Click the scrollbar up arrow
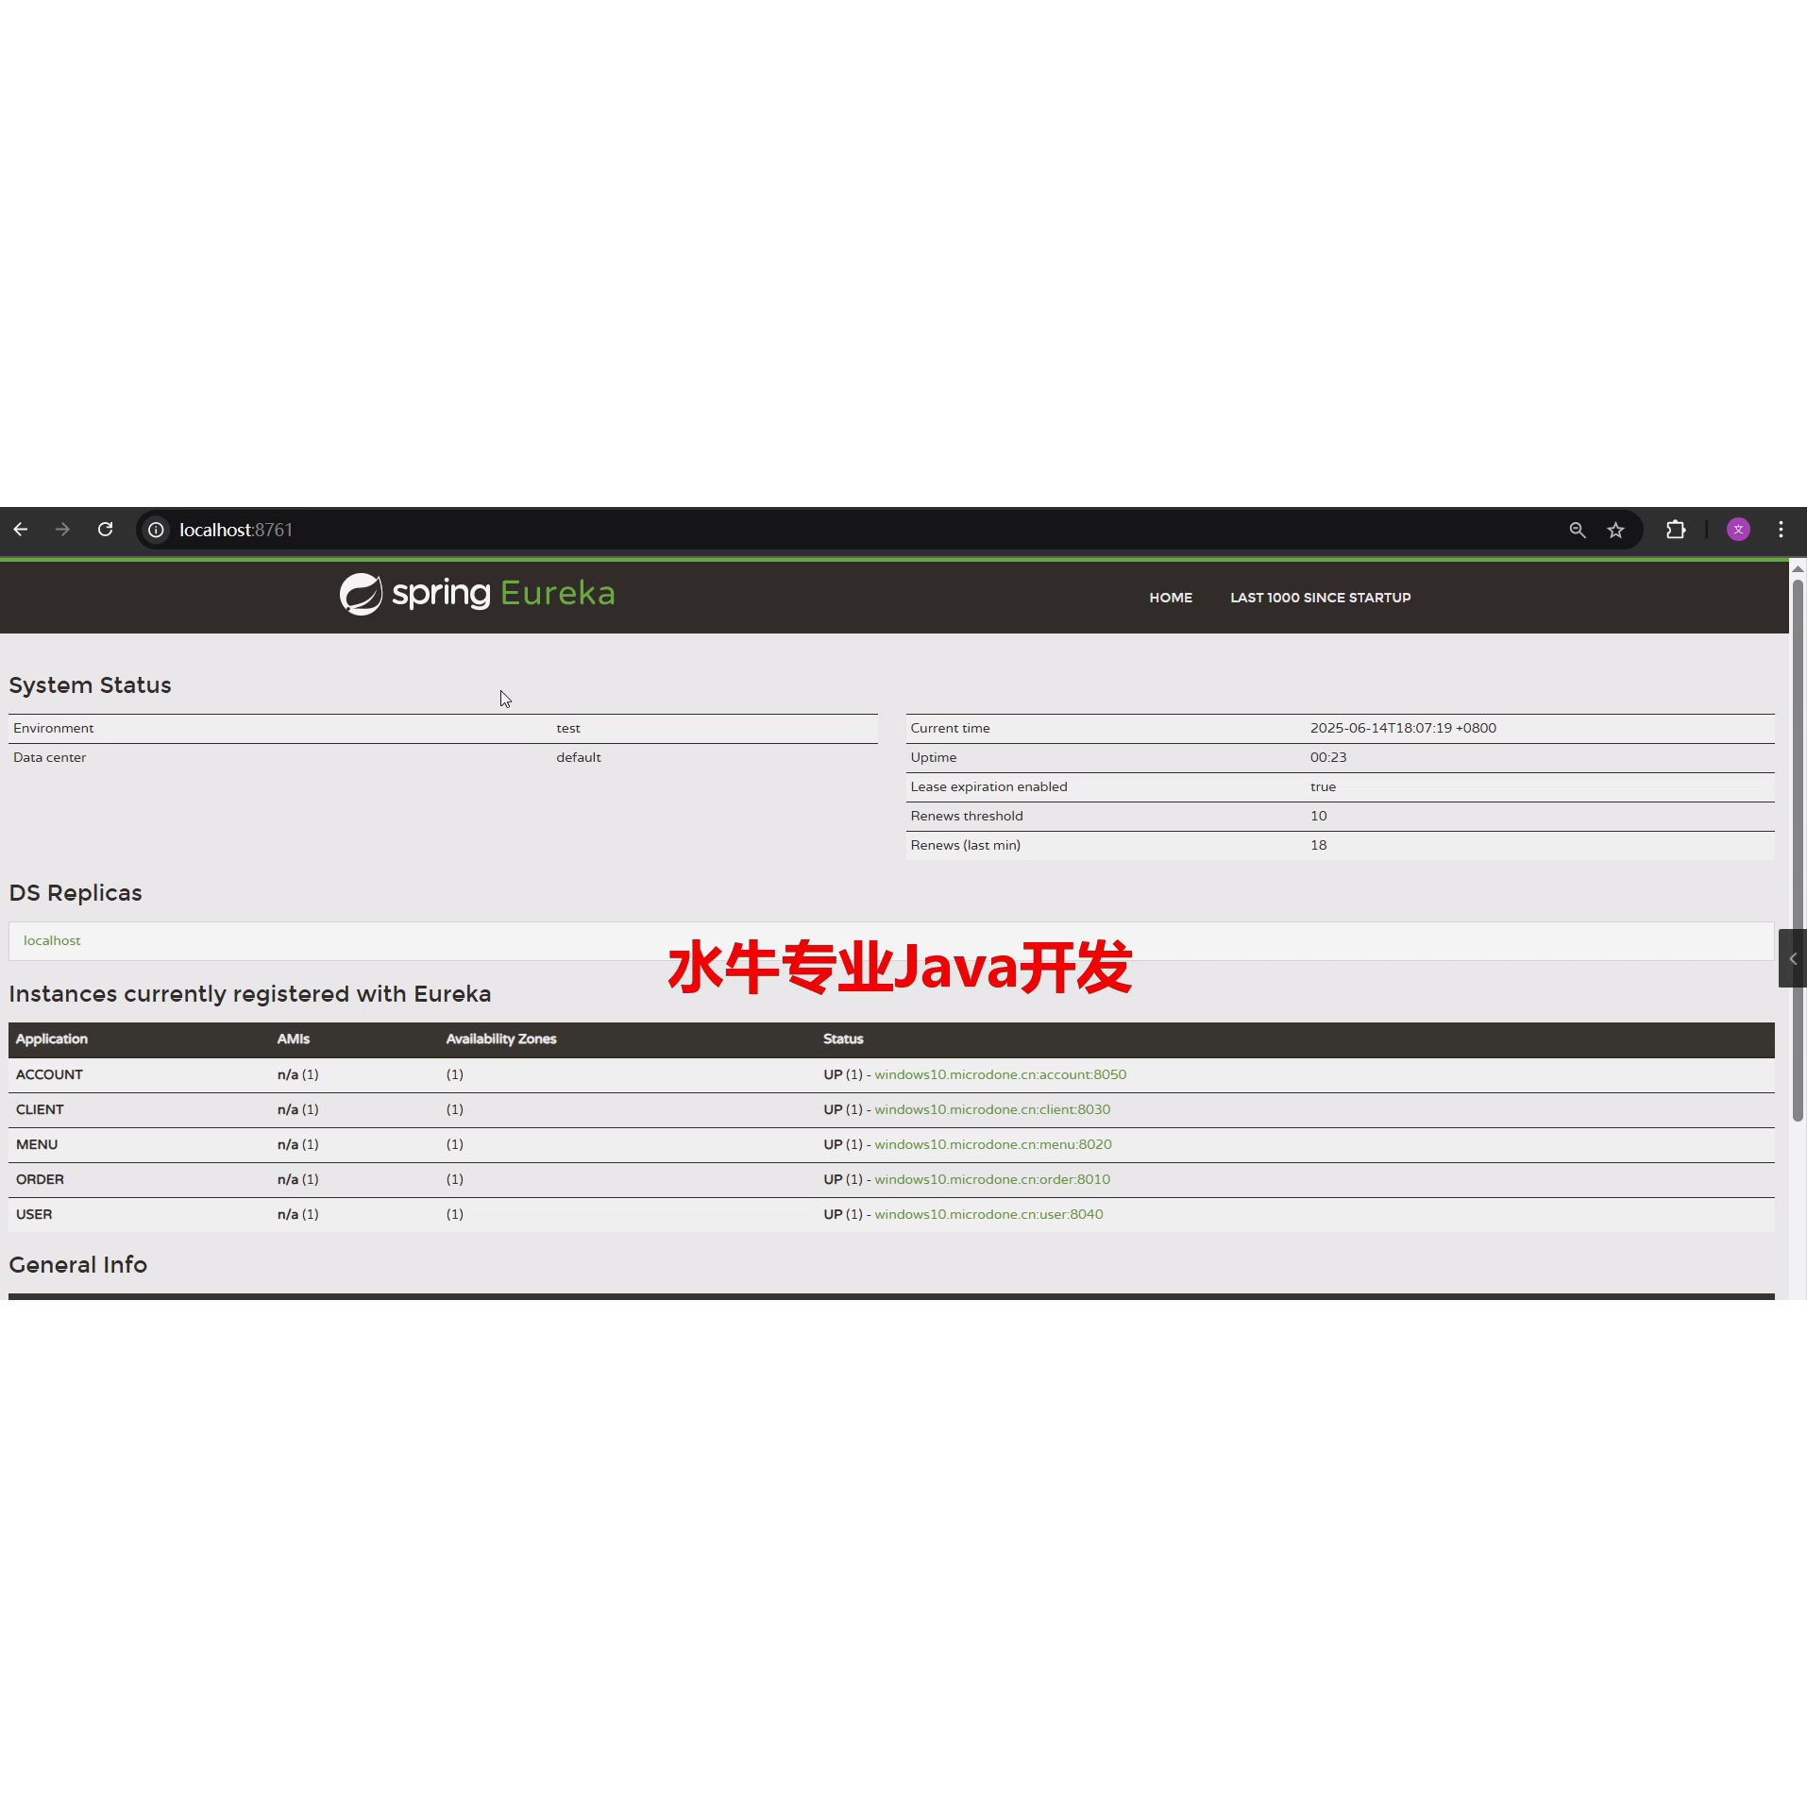The width and height of the screenshot is (1807, 1807). (1798, 568)
